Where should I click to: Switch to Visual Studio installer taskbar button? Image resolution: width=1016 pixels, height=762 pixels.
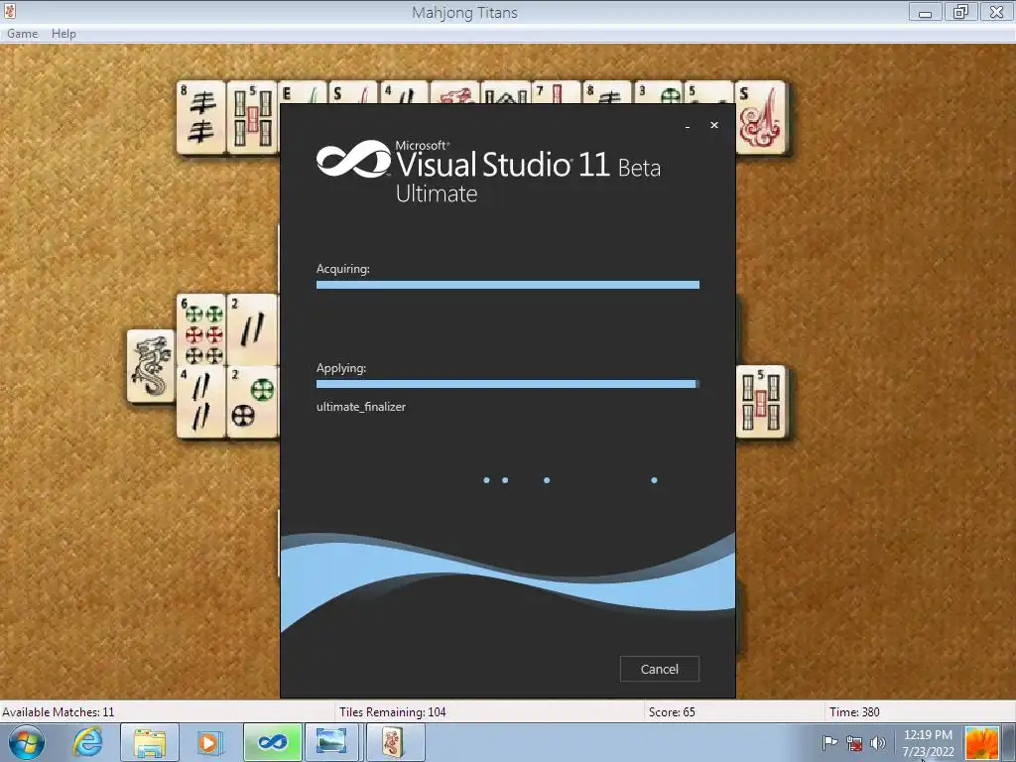pos(272,742)
